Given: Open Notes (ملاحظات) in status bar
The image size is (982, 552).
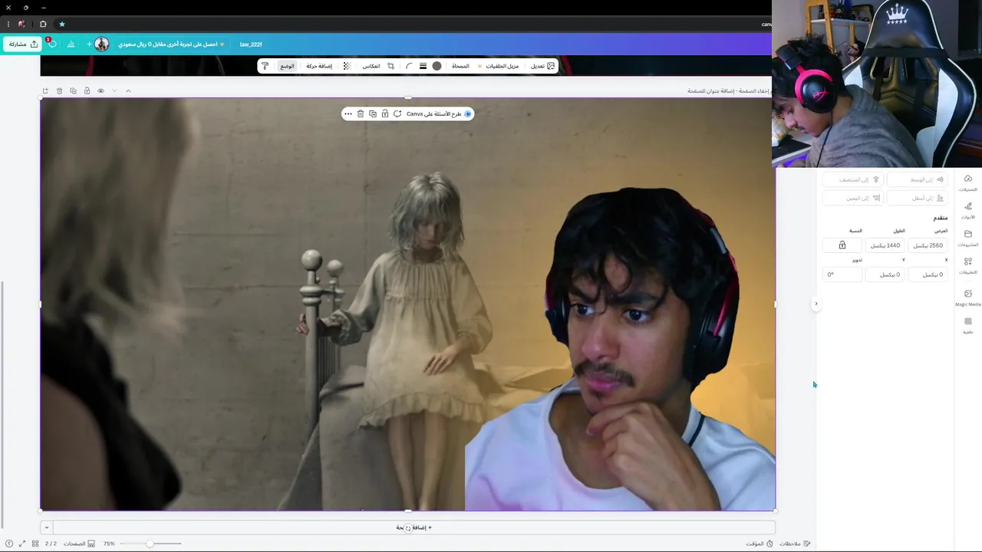Looking at the screenshot, I should (x=795, y=544).
